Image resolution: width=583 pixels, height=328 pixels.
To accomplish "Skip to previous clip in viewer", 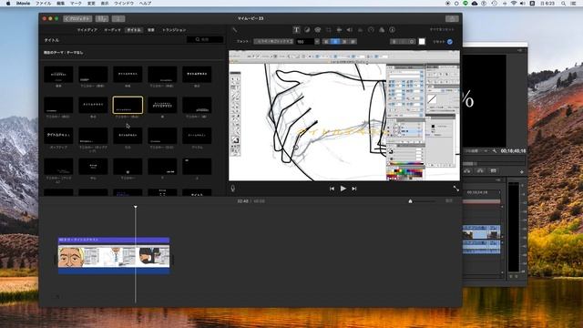I will [x=332, y=189].
